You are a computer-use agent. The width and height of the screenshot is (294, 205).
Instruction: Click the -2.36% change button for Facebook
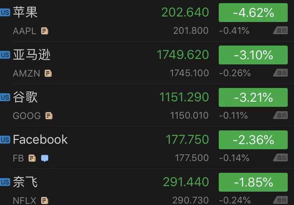pos(253,140)
